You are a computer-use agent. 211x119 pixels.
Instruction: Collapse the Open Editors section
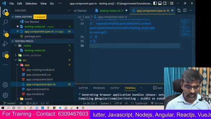click(x=13, y=17)
